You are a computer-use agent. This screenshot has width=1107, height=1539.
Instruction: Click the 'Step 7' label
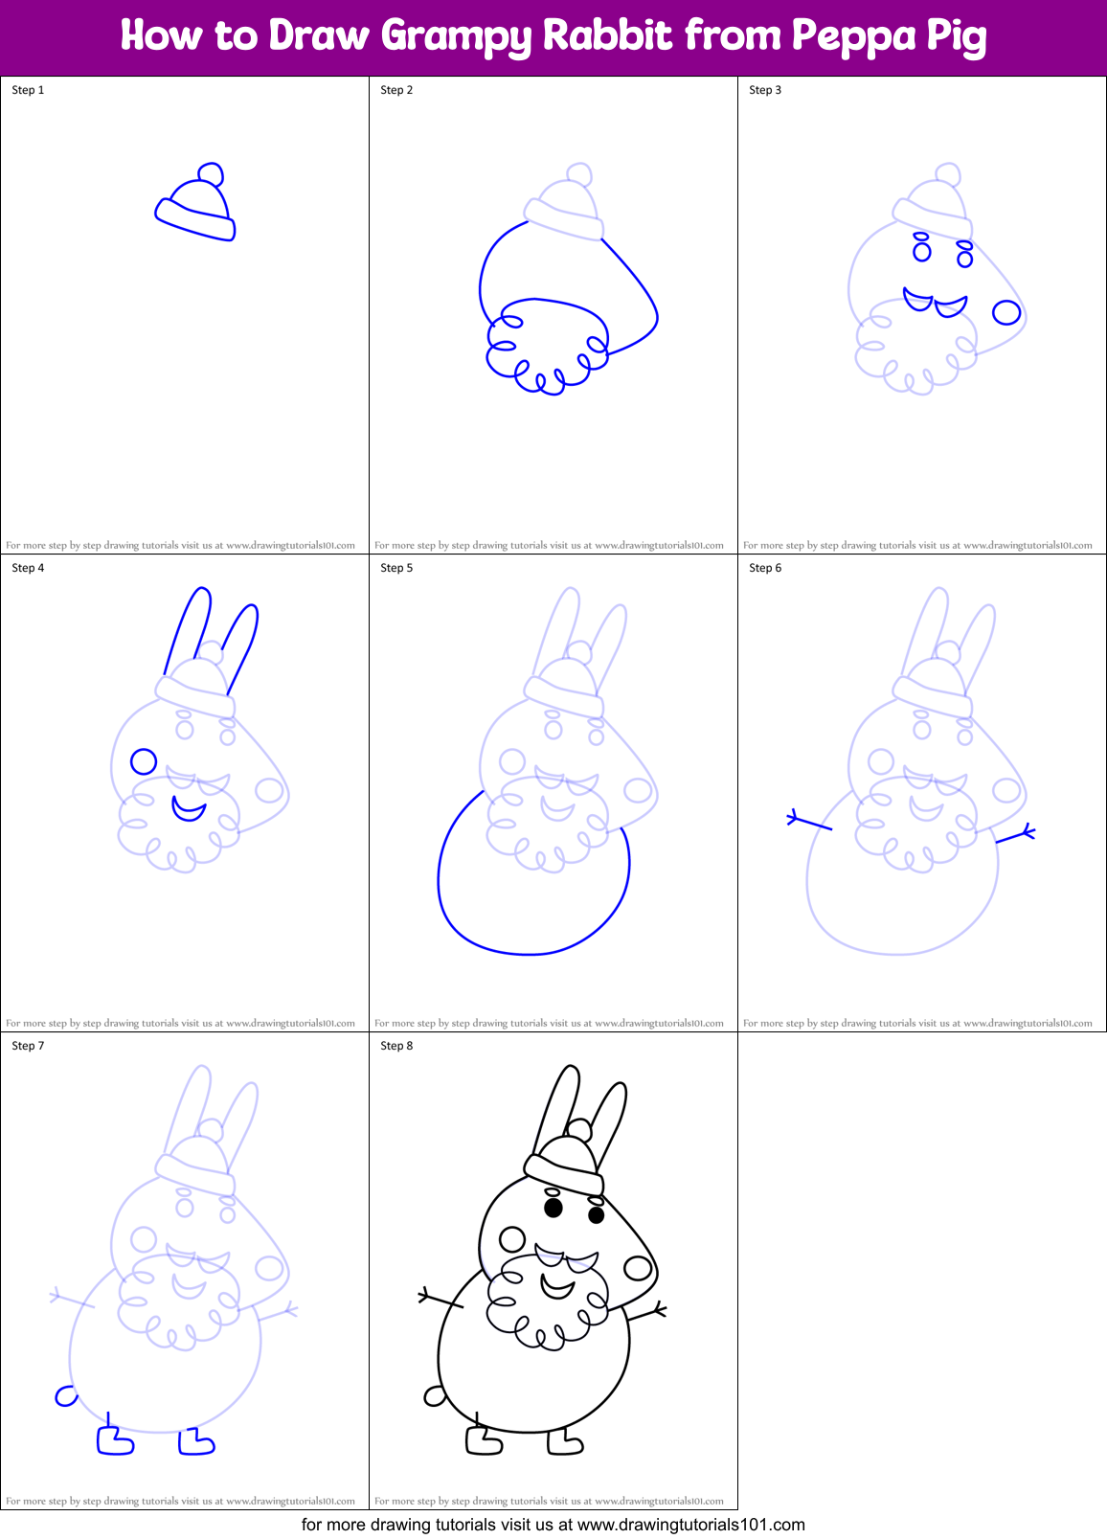[x=28, y=1046]
